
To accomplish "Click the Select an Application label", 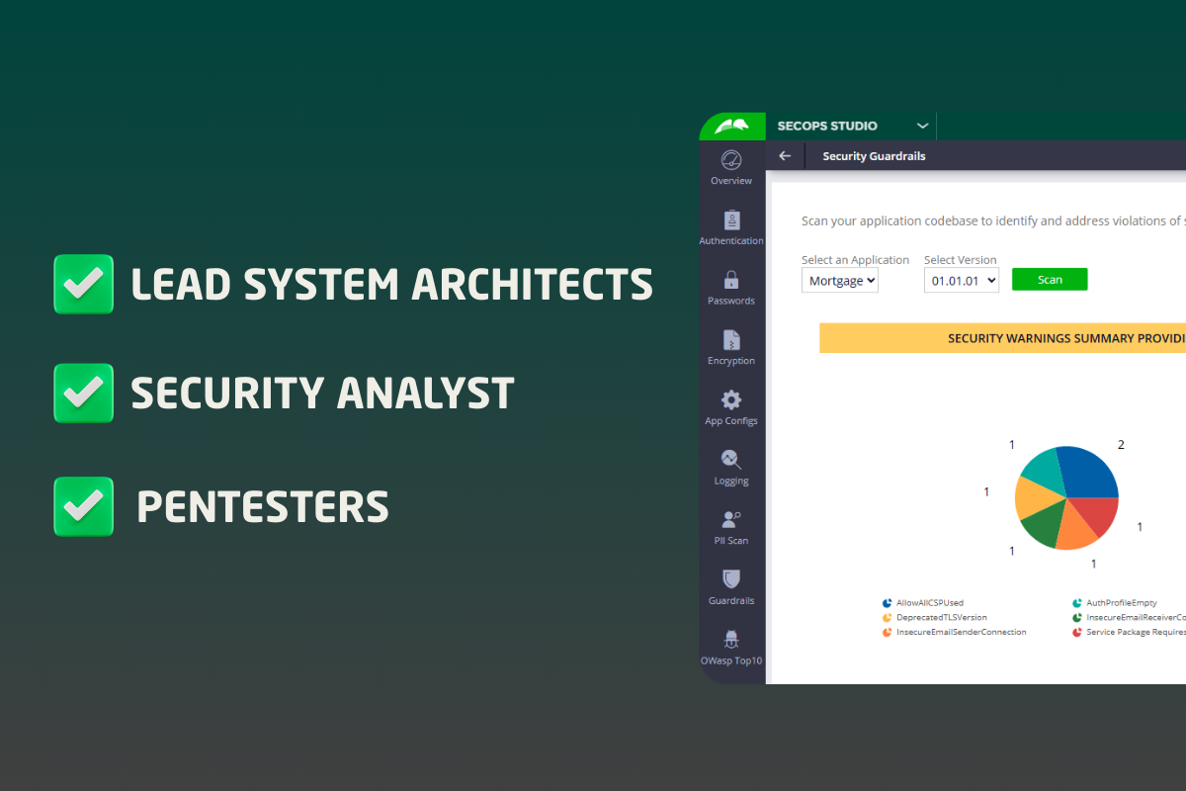I will [x=855, y=260].
